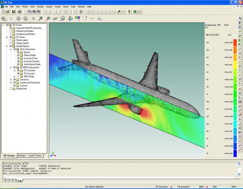The width and height of the screenshot is (243, 189).
Task: Expand the FE Structure tree node
Action: (x=15, y=70)
